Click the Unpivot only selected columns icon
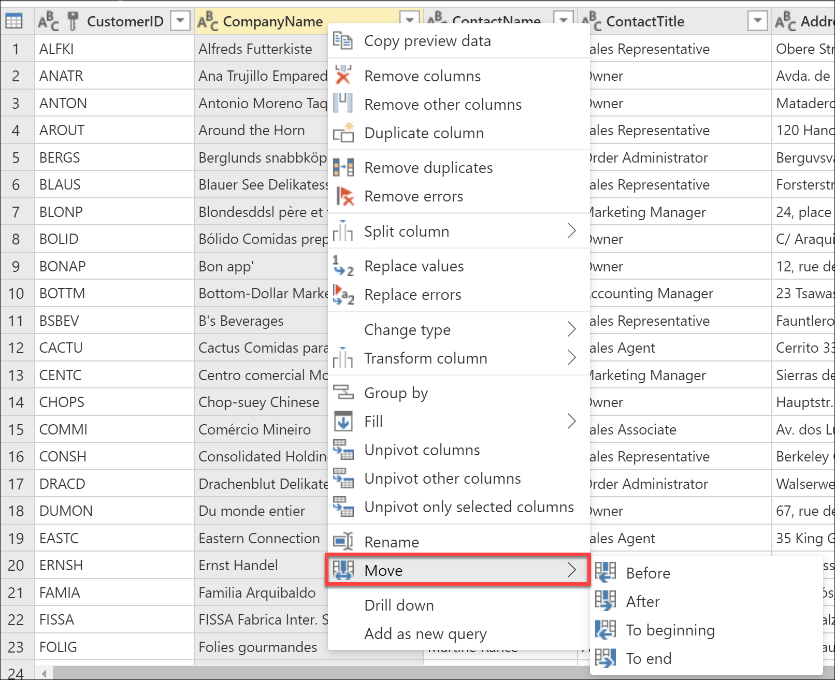Screen dimensions: 835x680 343,507
